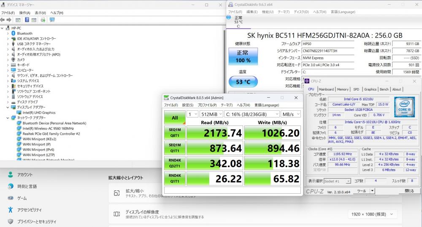Click the Disk drives (ディスク ドライブ) icon
Screen dimensions: 422x227
point(14,102)
